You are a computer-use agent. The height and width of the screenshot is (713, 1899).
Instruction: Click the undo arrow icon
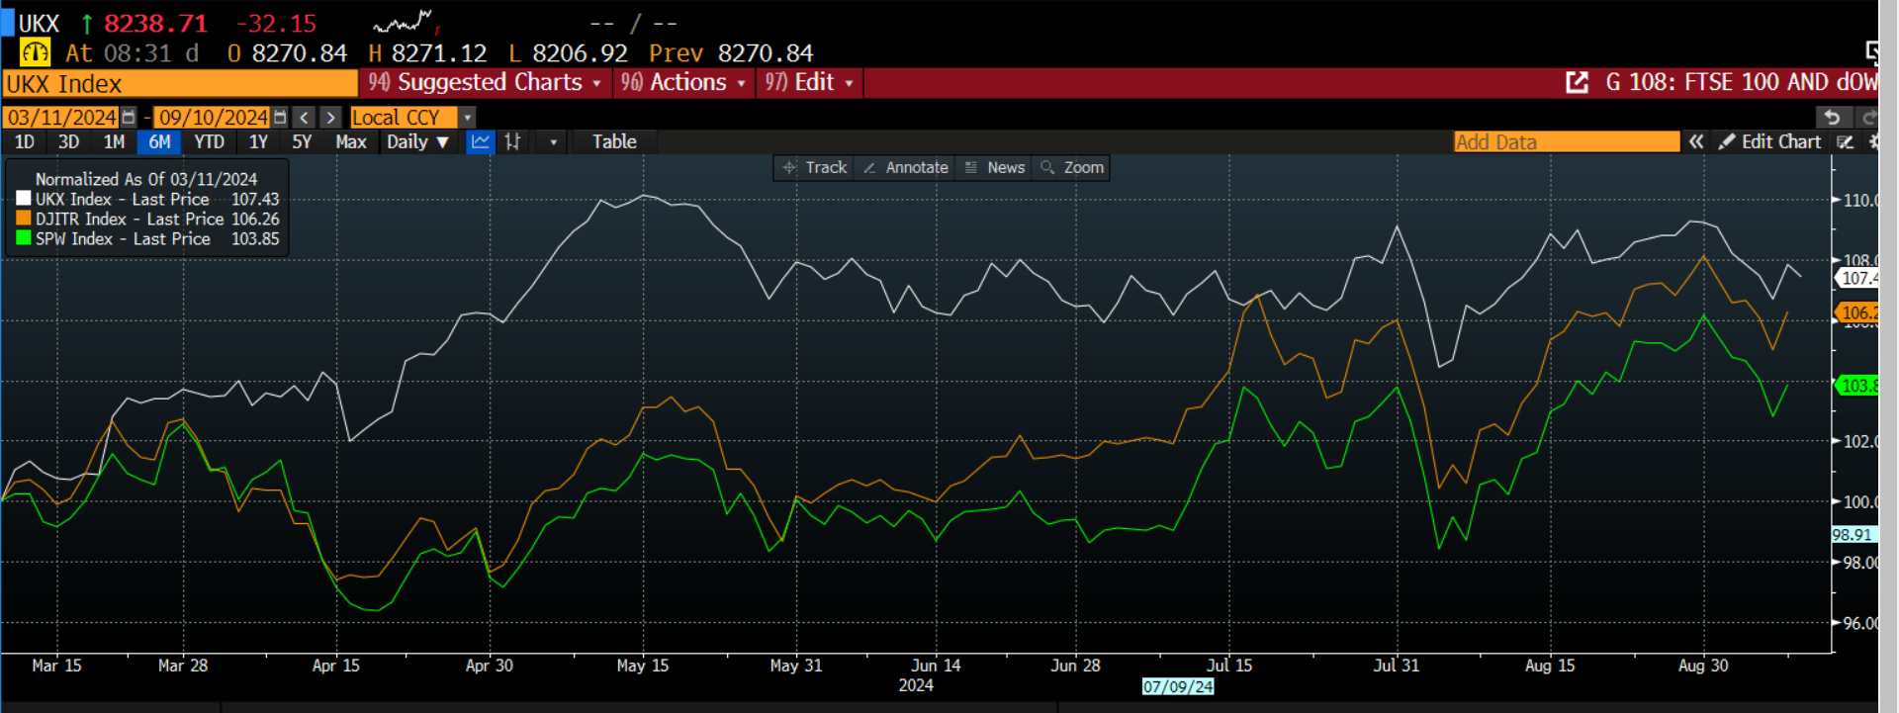pos(1832,118)
